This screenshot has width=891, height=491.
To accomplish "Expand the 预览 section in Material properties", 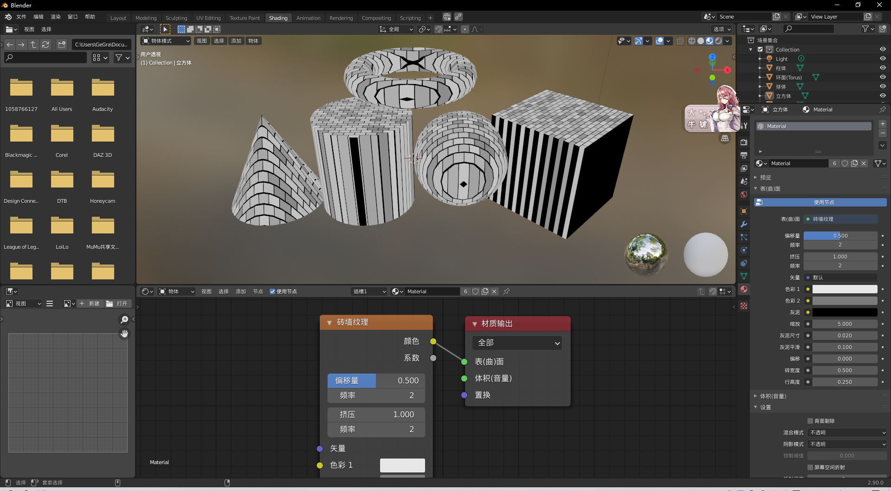I will 765,177.
